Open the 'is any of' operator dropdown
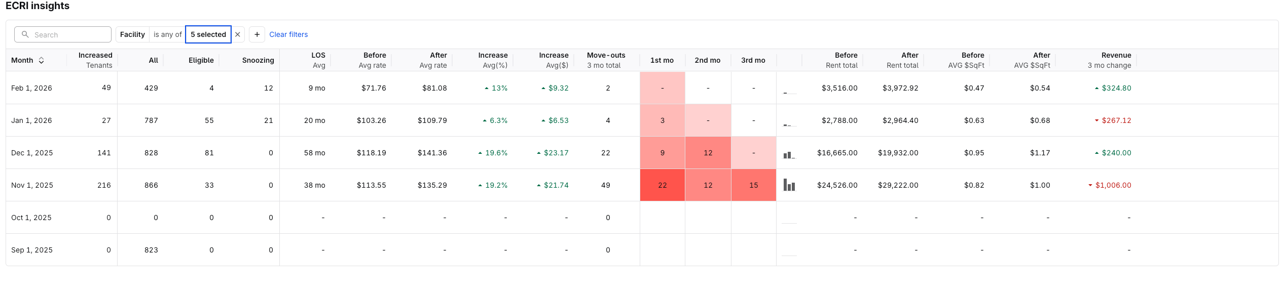The image size is (1284, 296). pyautogui.click(x=167, y=34)
